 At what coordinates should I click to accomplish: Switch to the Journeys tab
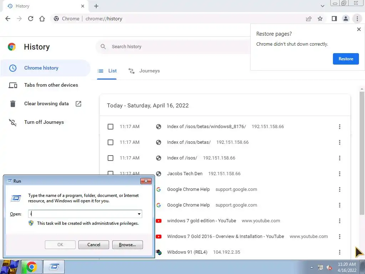(144, 71)
